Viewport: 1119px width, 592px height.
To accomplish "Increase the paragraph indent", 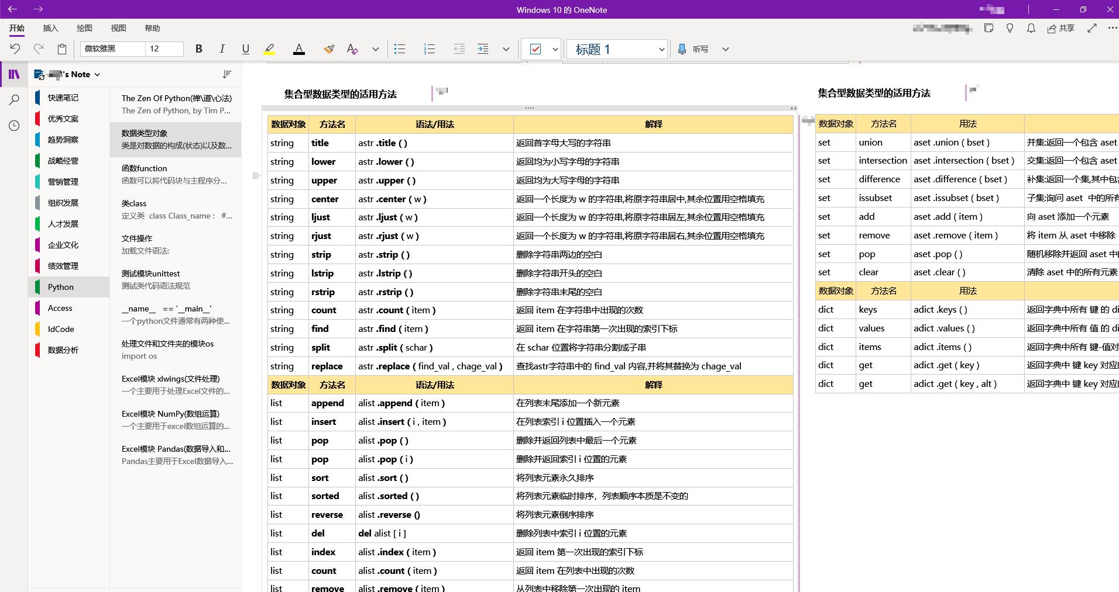I will pos(483,49).
